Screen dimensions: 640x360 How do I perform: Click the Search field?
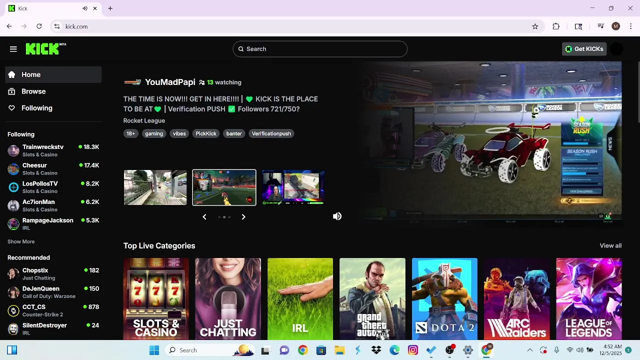[320, 49]
